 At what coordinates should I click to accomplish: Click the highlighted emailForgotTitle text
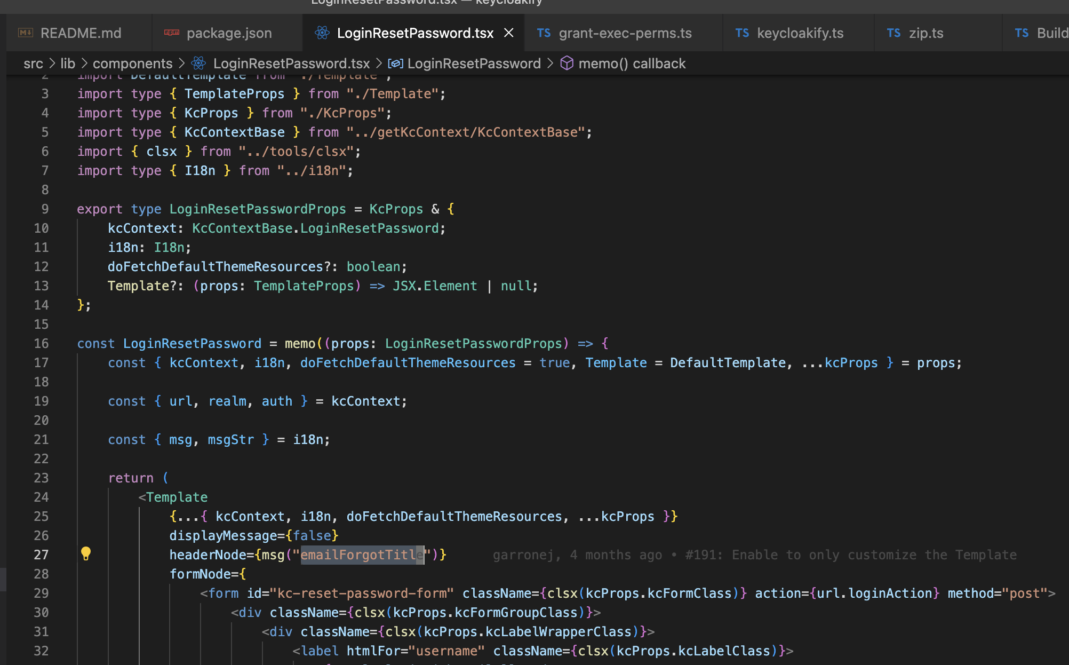pos(361,554)
